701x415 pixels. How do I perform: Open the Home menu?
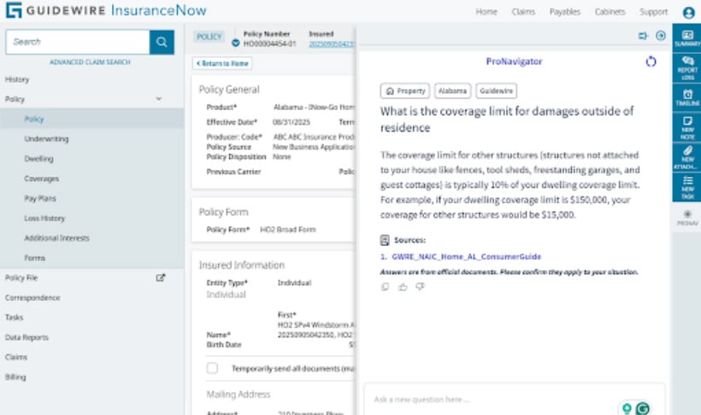[486, 12]
